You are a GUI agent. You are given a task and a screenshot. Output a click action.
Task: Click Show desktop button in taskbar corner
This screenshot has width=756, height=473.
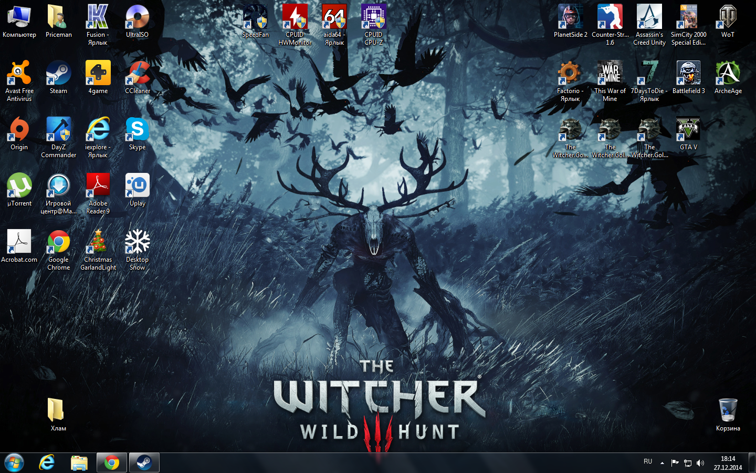(x=752, y=462)
